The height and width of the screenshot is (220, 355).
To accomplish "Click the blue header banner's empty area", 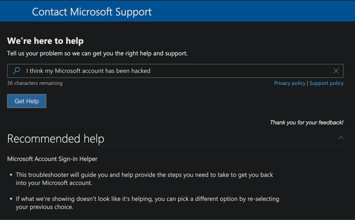I will tap(254, 12).
